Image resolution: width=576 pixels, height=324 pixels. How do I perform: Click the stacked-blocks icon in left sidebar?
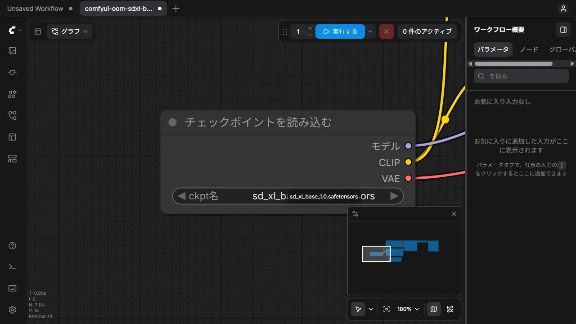(x=13, y=159)
